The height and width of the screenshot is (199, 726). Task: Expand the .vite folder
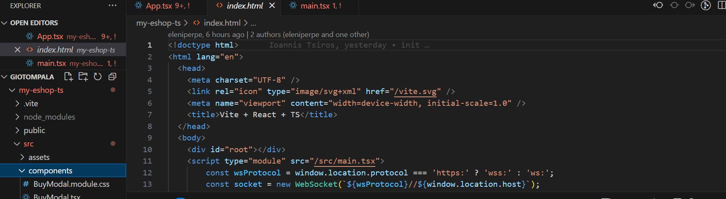pos(17,103)
